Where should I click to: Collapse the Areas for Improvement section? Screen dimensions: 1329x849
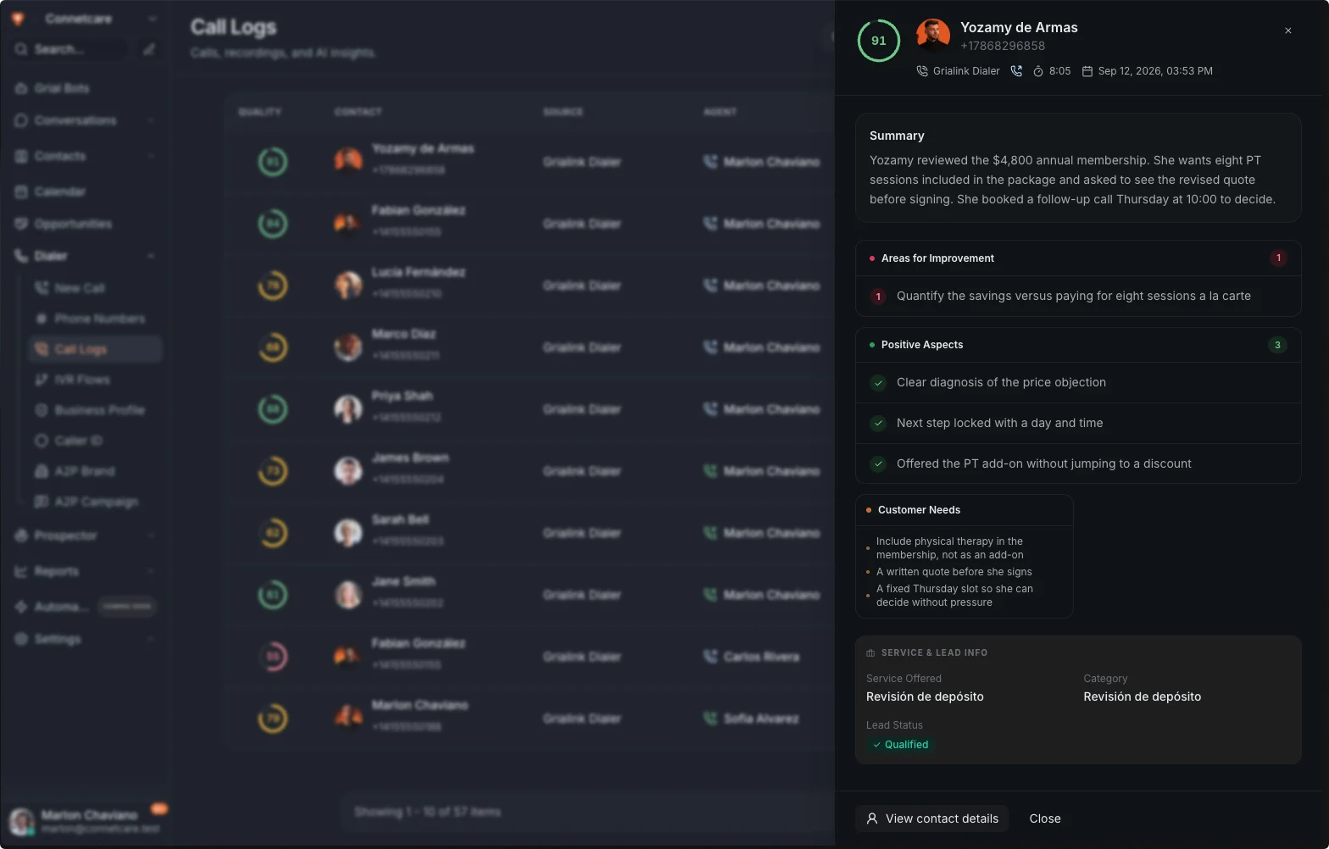click(x=1078, y=258)
